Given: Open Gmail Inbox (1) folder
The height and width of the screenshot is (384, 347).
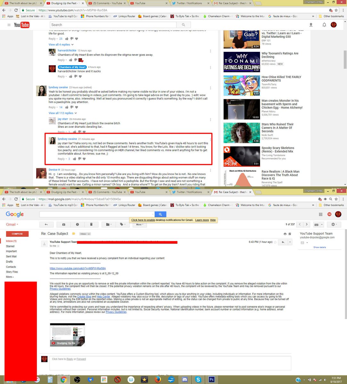Looking at the screenshot, I should point(11,241).
